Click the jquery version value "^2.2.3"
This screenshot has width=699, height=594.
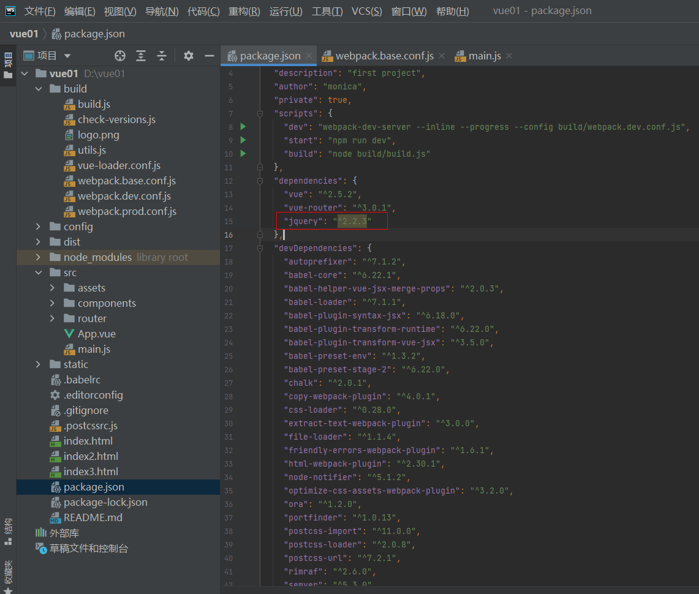tap(352, 221)
